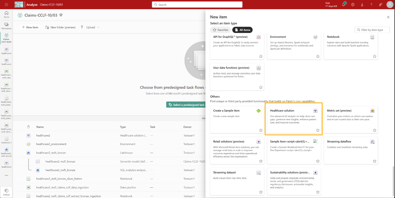Favorite API for GraphQL card star
This screenshot has height=198, width=395.
pos(261,56)
